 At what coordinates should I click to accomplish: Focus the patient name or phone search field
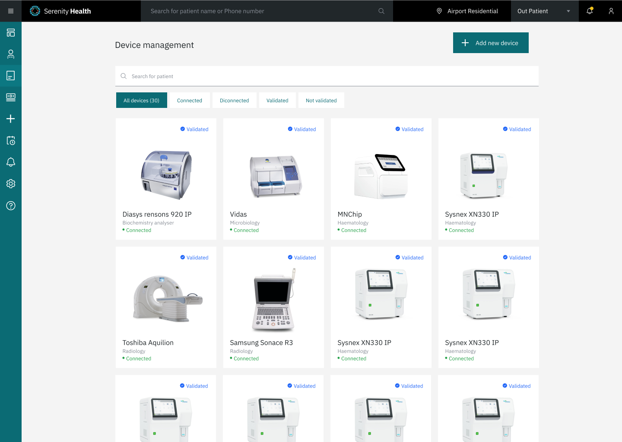point(267,11)
